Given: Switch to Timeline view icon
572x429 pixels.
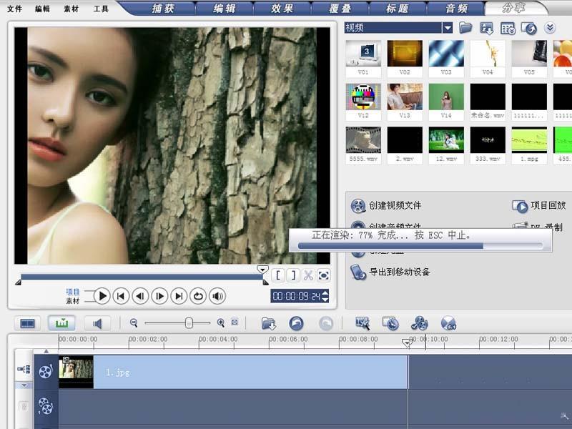Looking at the screenshot, I should pos(61,323).
